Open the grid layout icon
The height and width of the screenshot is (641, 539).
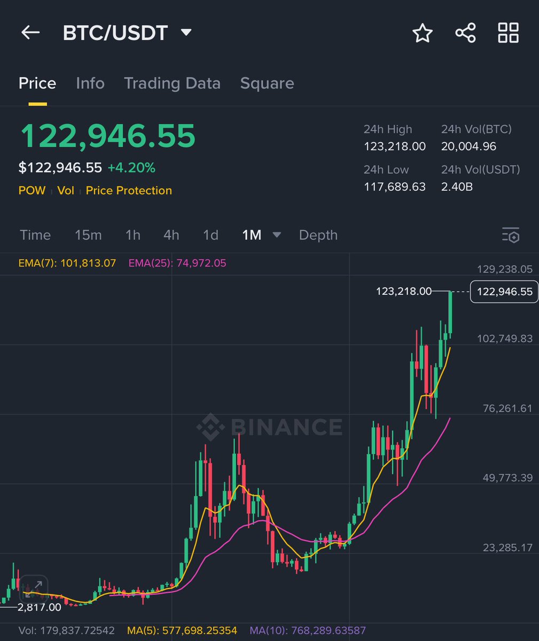coord(508,33)
